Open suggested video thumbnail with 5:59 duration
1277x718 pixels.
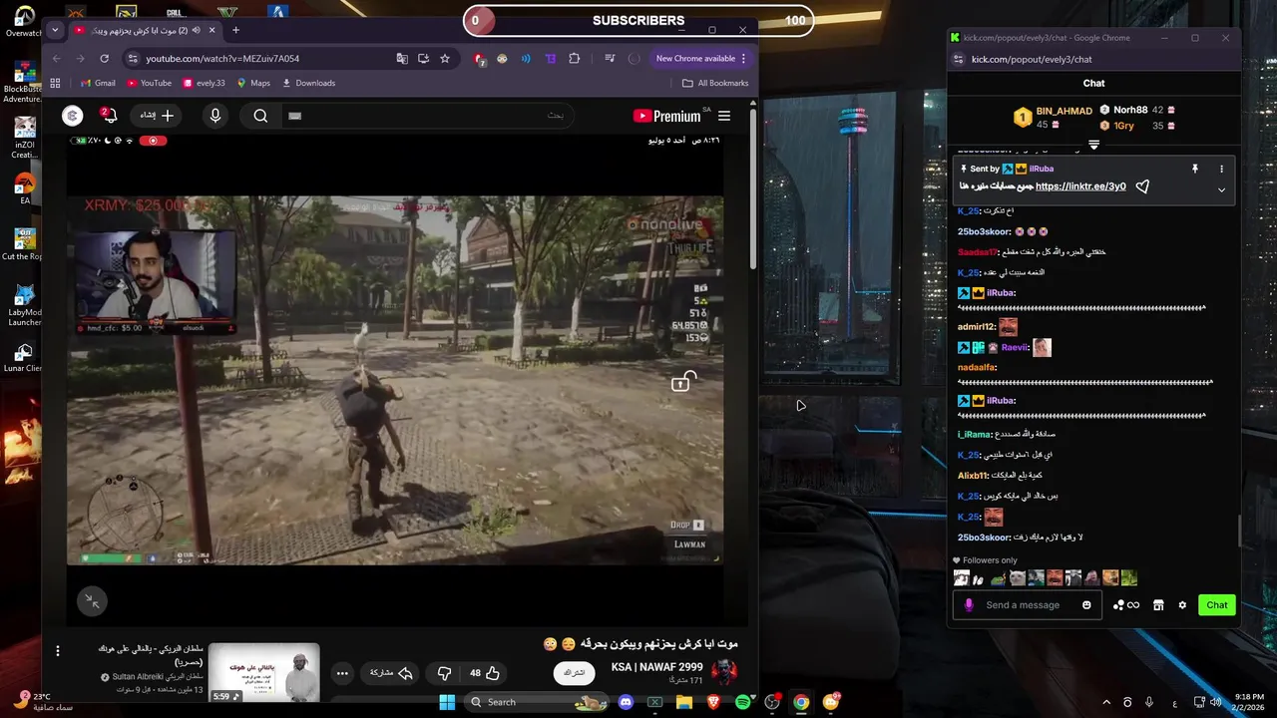pos(264,672)
